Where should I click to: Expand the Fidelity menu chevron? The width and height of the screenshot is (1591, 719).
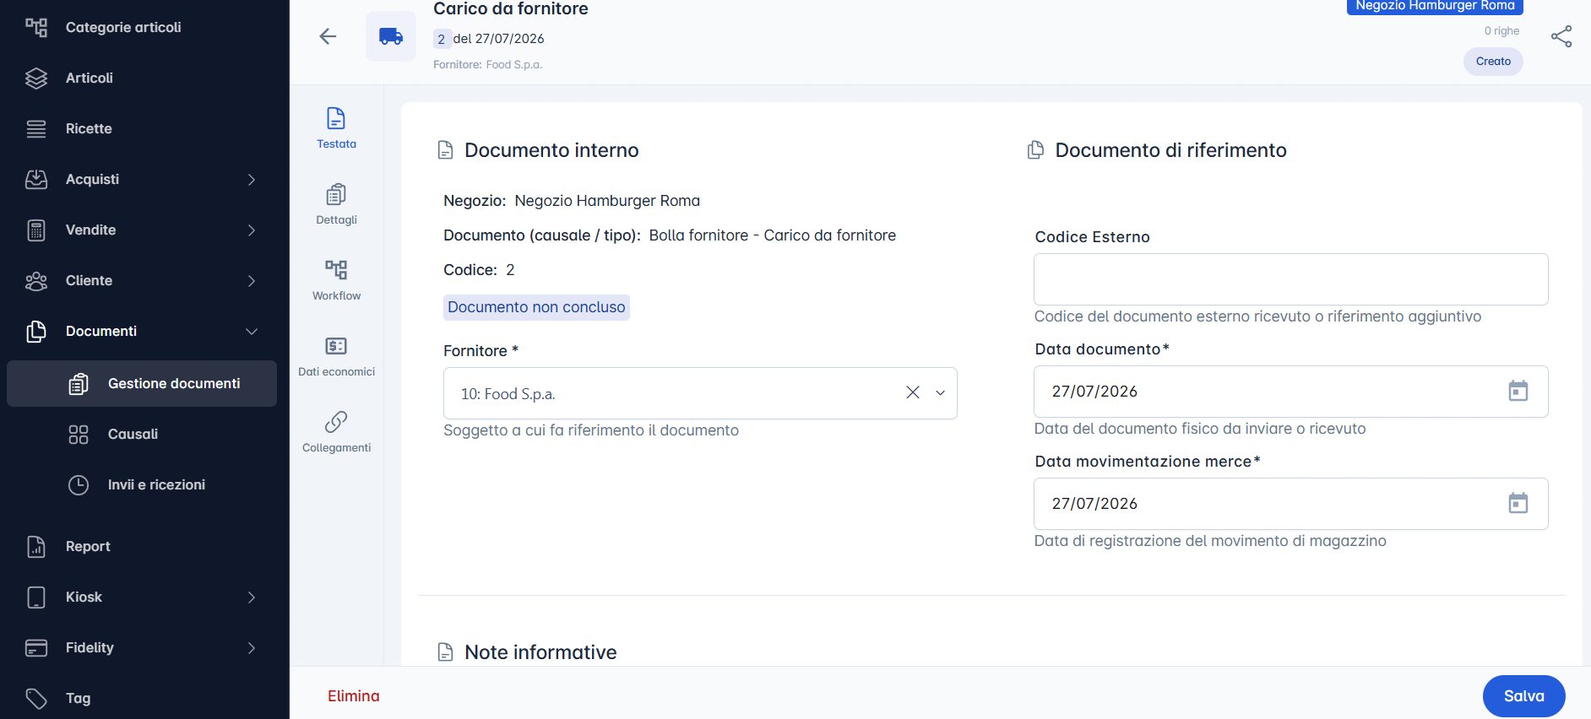click(x=252, y=647)
